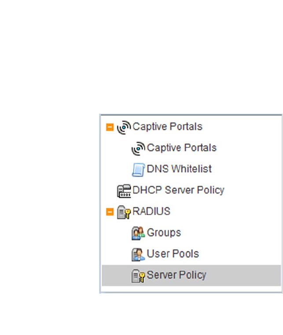The width and height of the screenshot is (283, 335).
Task: Click the Groups people icon
Action: (x=138, y=233)
